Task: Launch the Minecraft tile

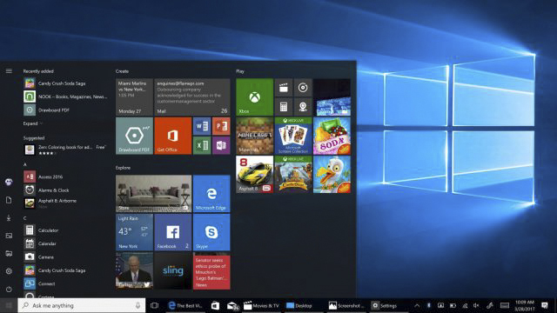Action: 254,136
